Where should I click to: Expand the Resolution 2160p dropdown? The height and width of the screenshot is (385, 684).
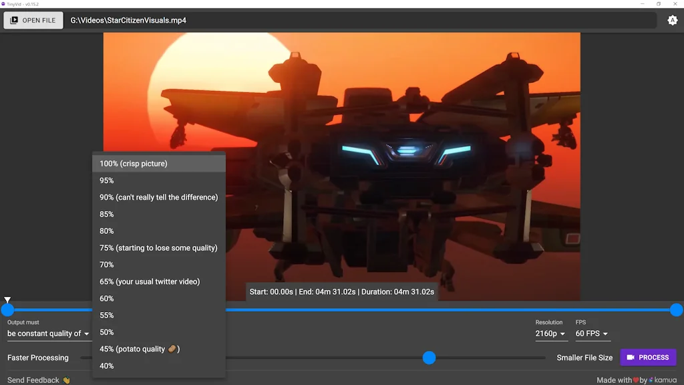click(550, 334)
